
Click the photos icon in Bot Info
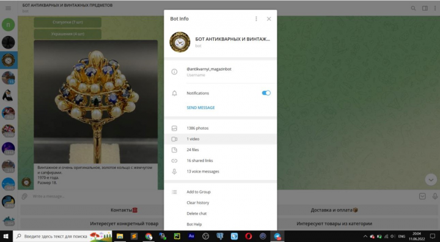[174, 129]
